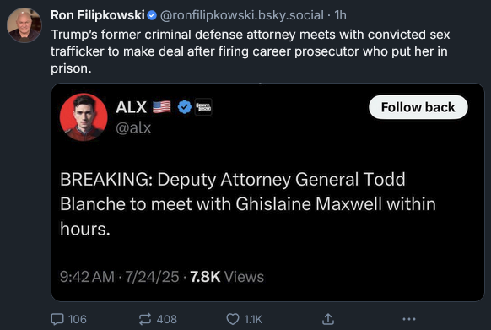
Task: Click the reply comment bubble icon
Action: [57, 319]
